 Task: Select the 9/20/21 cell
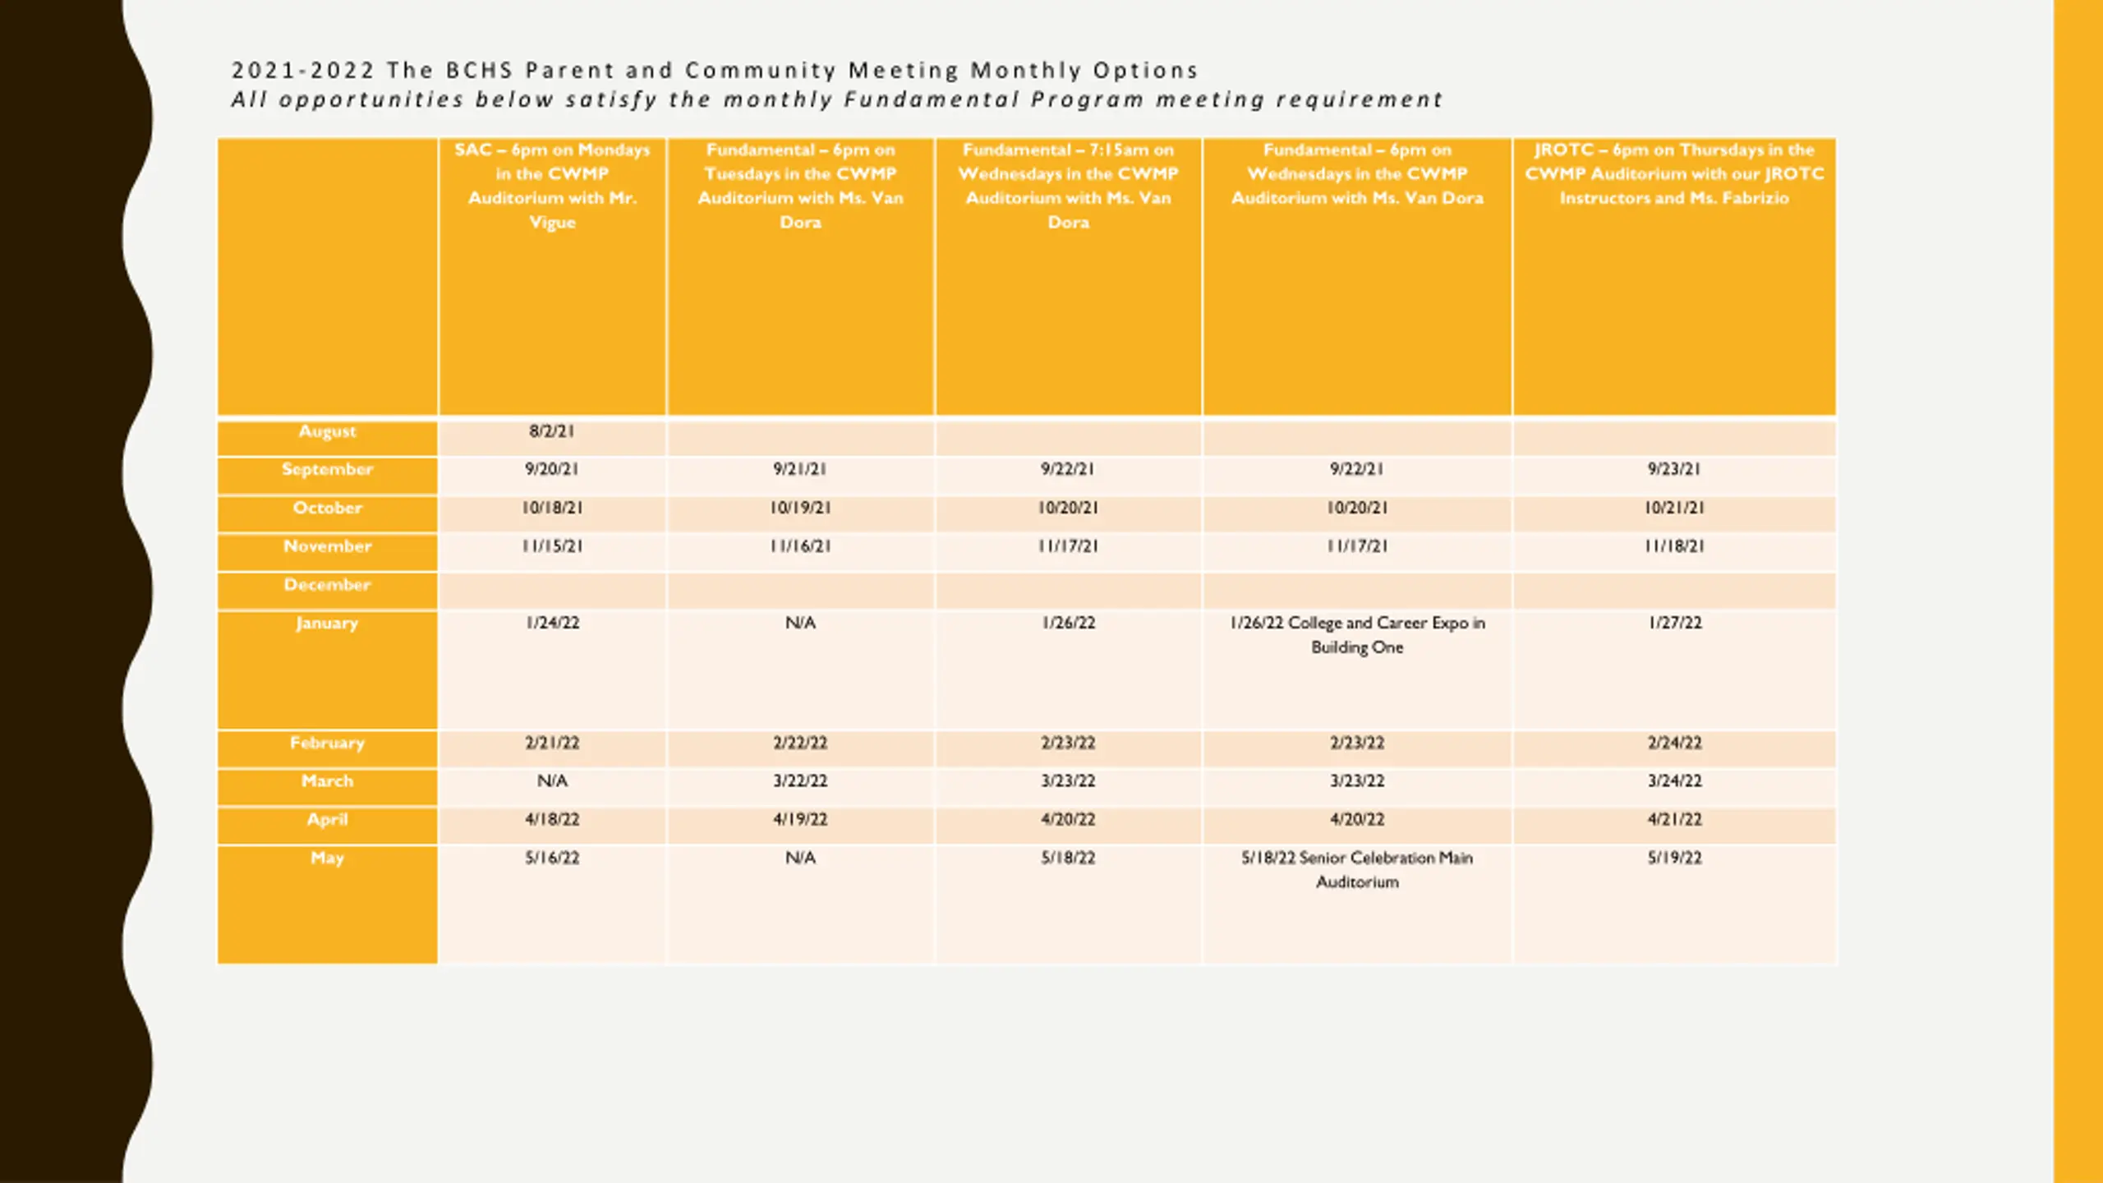tap(552, 476)
